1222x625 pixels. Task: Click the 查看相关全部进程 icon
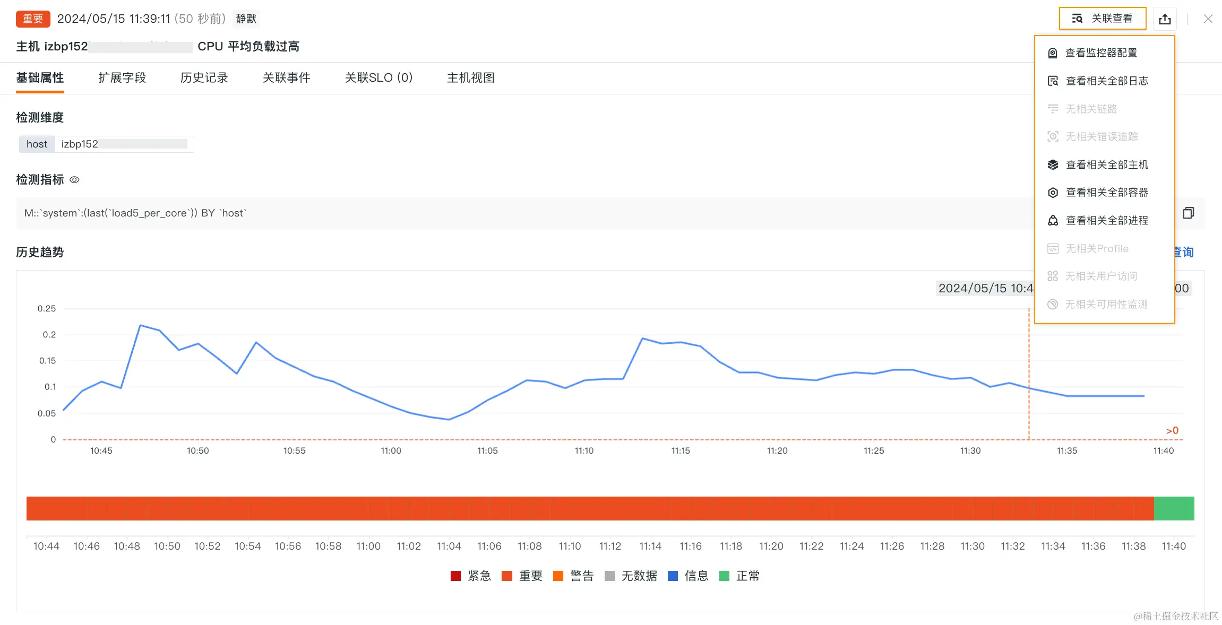[1053, 221]
